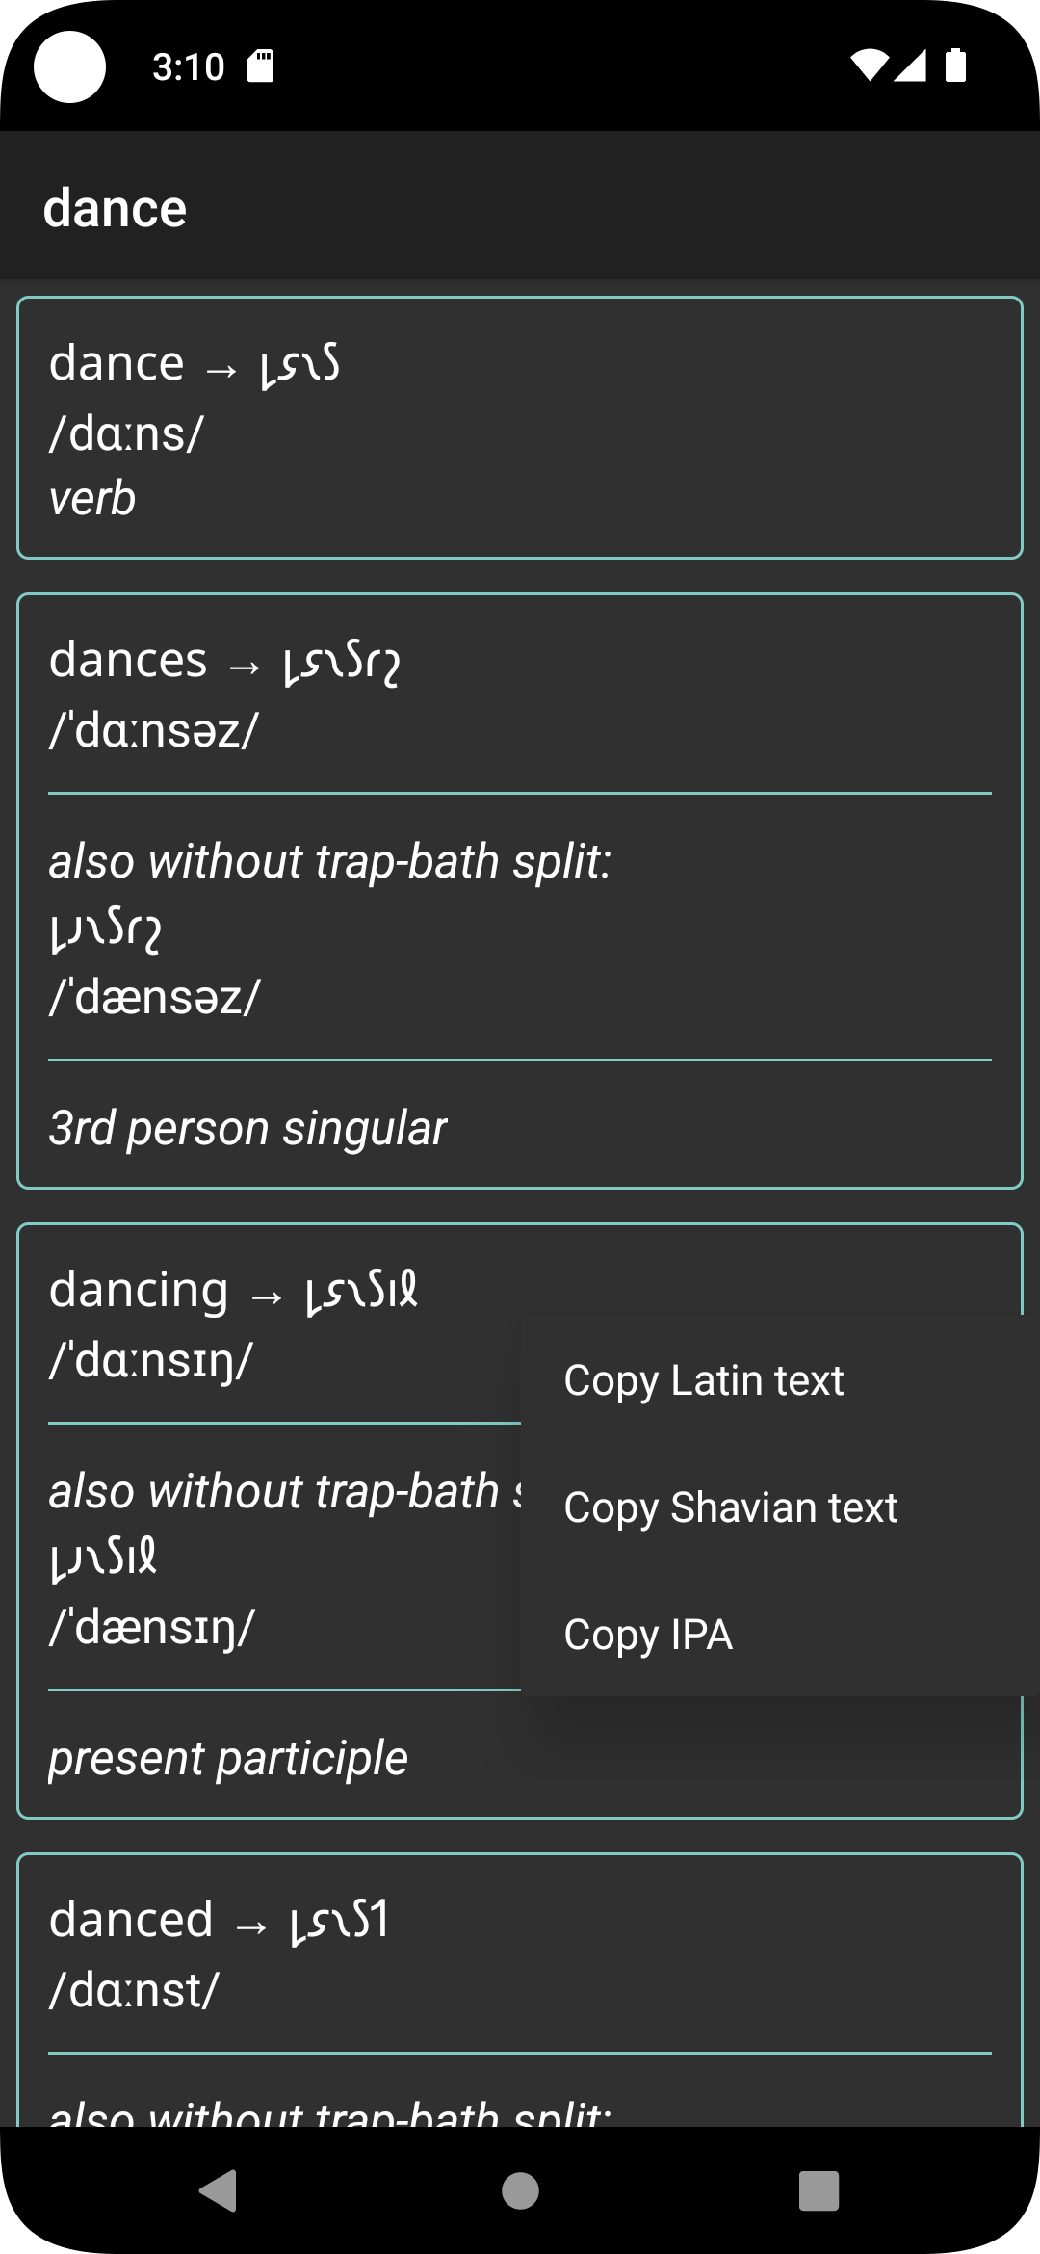This screenshot has width=1040, height=2254.
Task: Click Copy IPA in context menu
Action: (x=648, y=1635)
